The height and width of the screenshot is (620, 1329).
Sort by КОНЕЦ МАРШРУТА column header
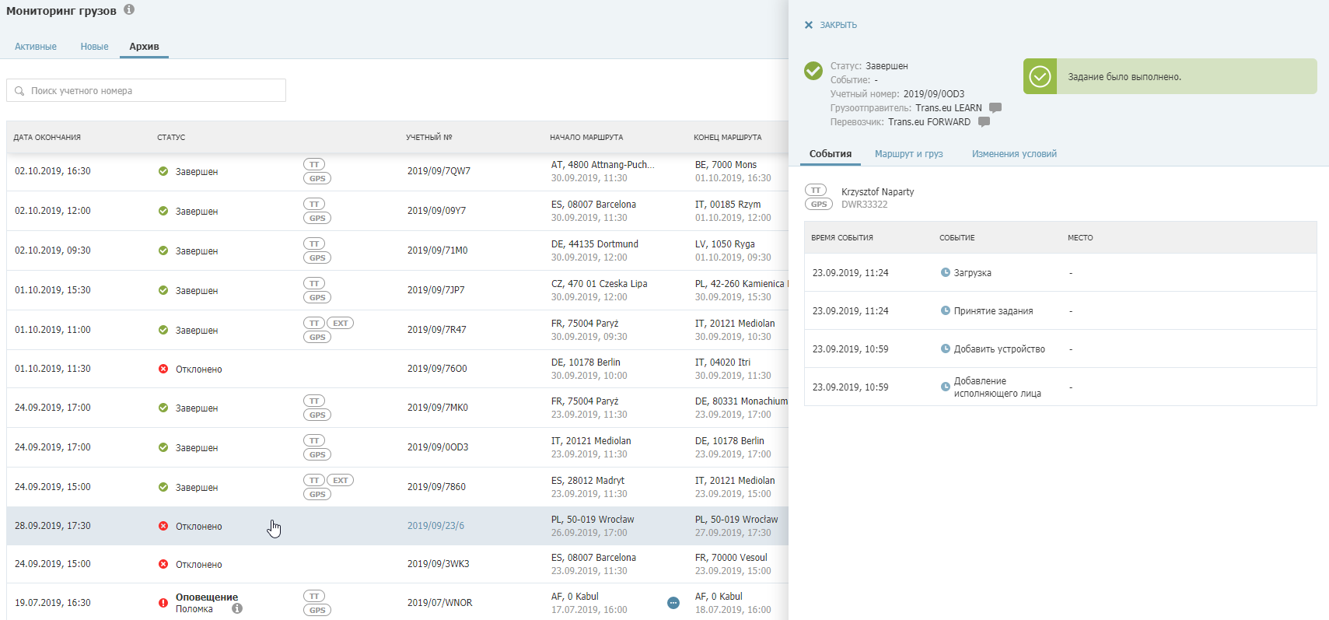(x=728, y=138)
